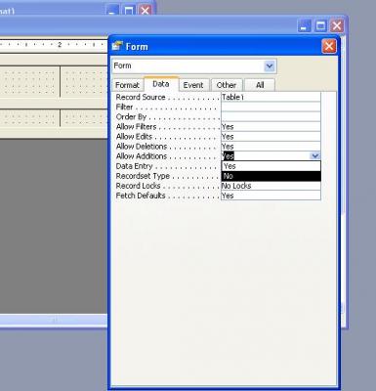Image resolution: width=376 pixels, height=391 pixels.
Task: Select the Filter property label
Action: 124,107
